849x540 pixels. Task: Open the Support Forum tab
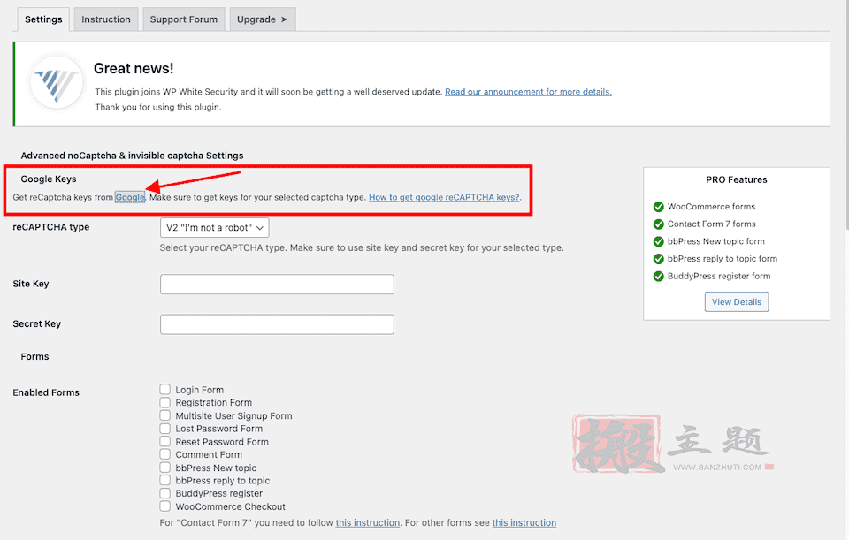(184, 19)
